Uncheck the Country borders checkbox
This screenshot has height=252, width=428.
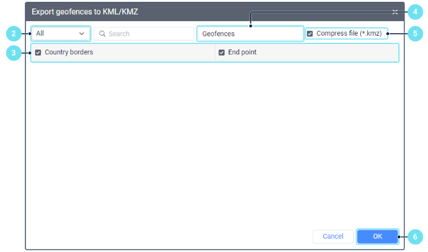(38, 53)
